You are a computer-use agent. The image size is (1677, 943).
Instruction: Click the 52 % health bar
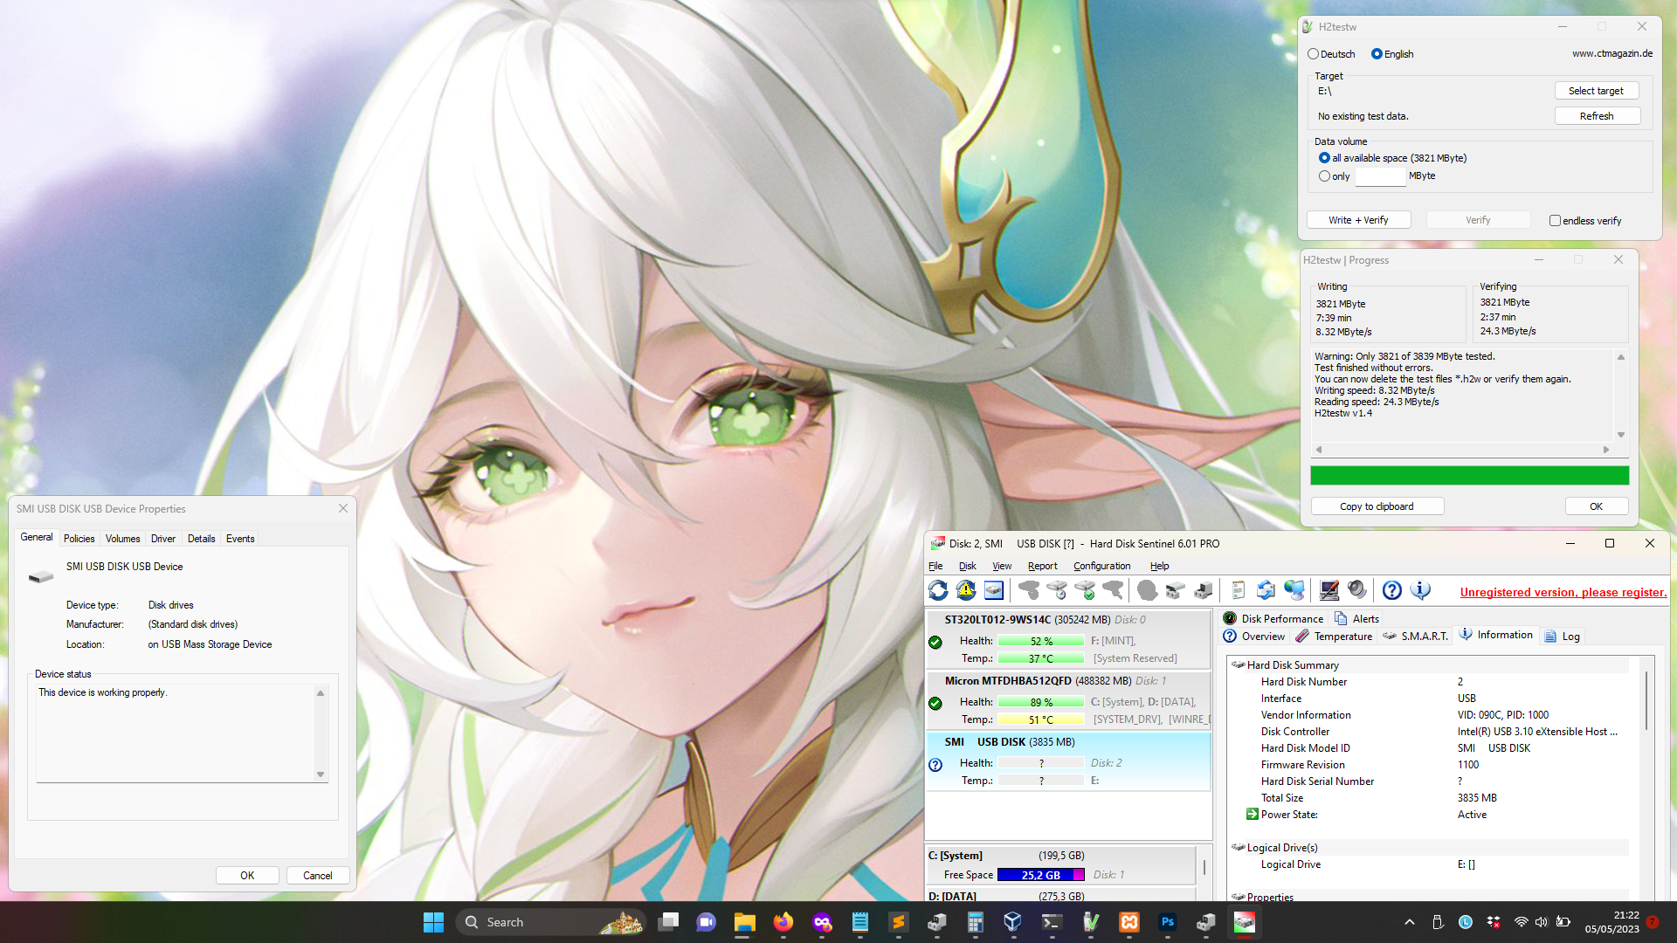click(1041, 641)
